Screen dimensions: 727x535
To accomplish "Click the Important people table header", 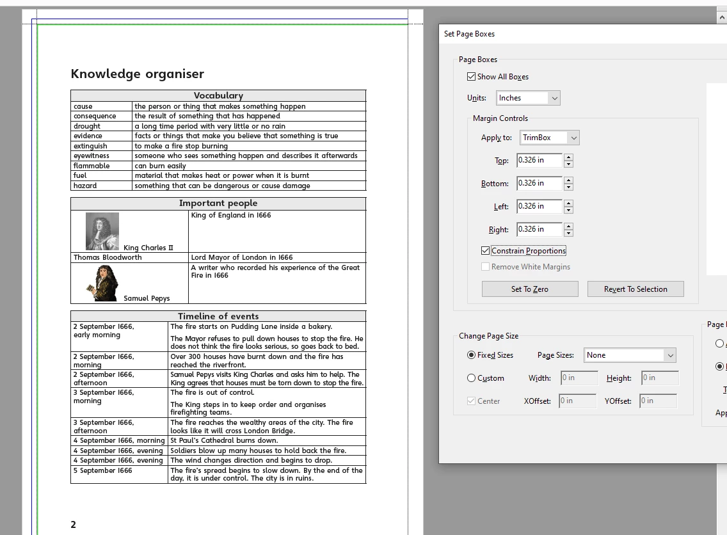I will coord(218,203).
